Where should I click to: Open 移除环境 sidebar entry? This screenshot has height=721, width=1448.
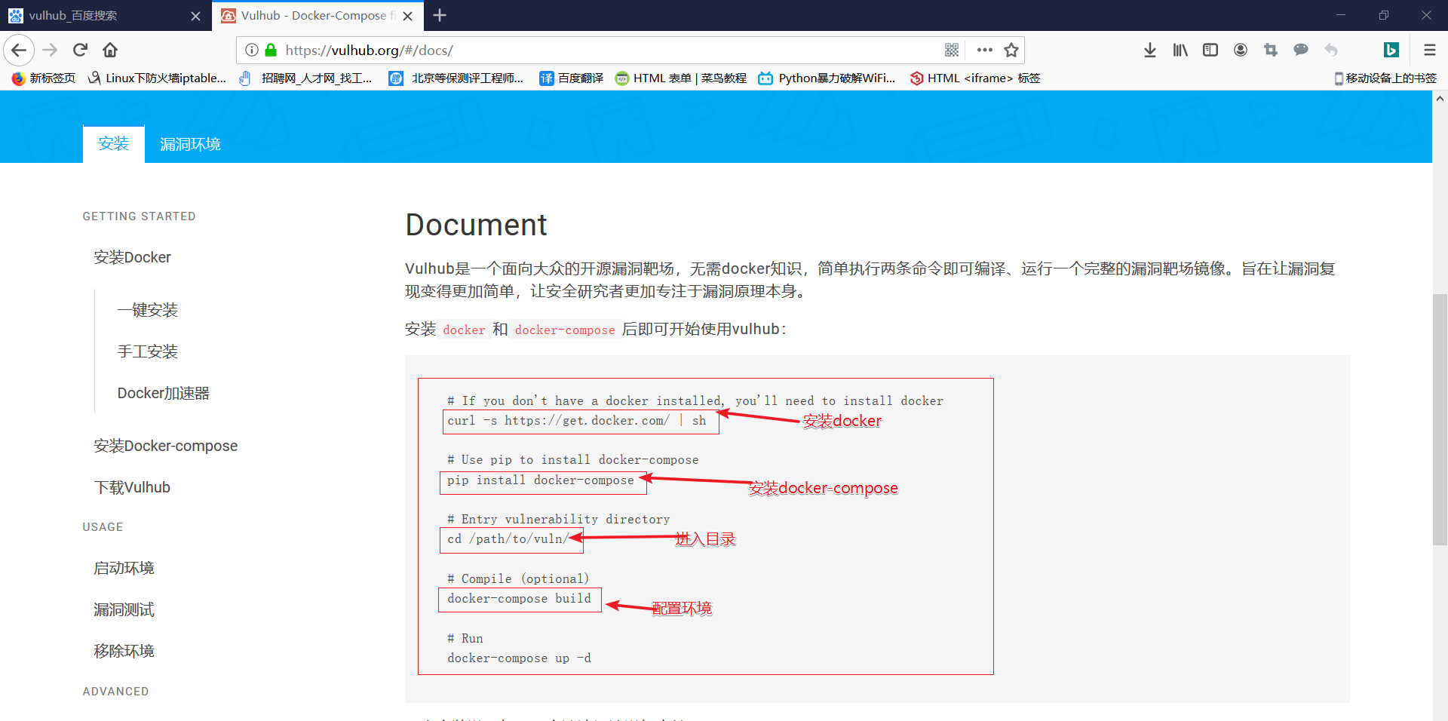tap(124, 651)
